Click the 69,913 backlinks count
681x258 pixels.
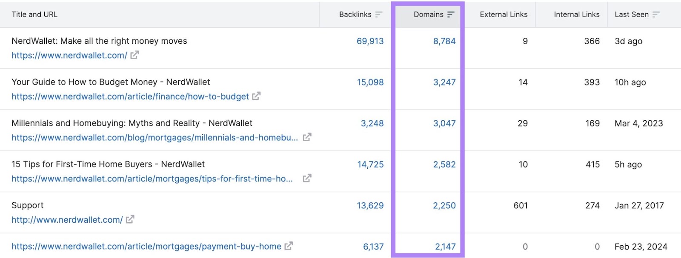[370, 41]
